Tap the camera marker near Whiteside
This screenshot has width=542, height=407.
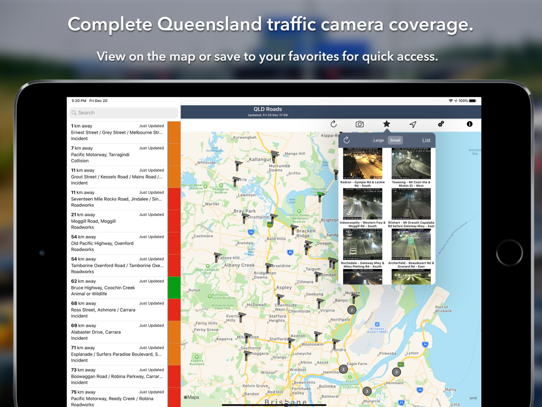(x=238, y=166)
